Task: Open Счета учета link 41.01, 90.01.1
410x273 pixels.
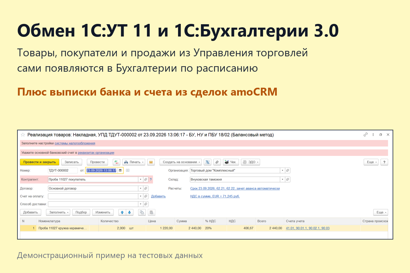Action: tap(307, 228)
